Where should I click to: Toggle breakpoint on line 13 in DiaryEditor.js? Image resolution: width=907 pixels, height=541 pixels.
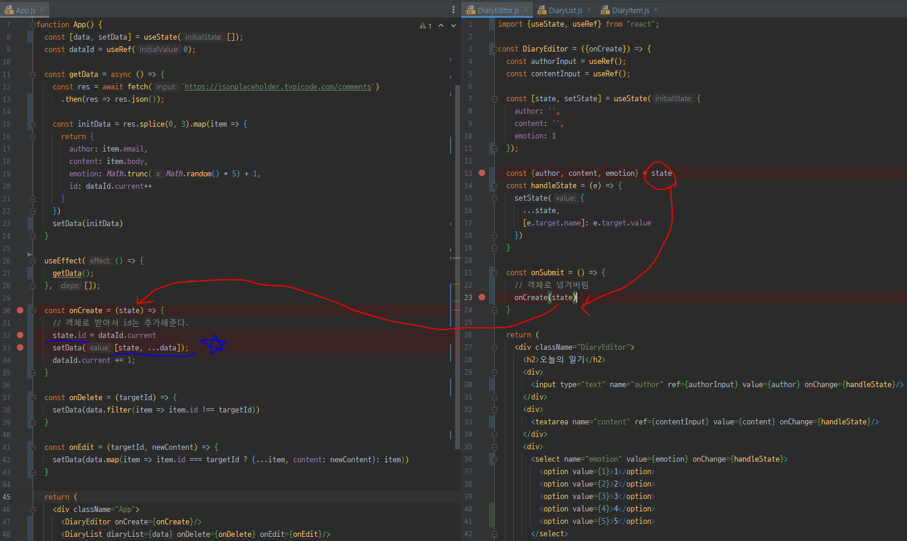pyautogui.click(x=482, y=173)
